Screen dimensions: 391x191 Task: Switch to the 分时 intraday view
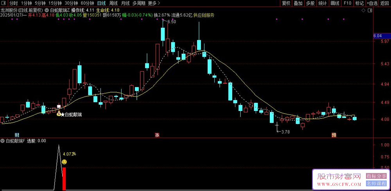click(x=14, y=3)
